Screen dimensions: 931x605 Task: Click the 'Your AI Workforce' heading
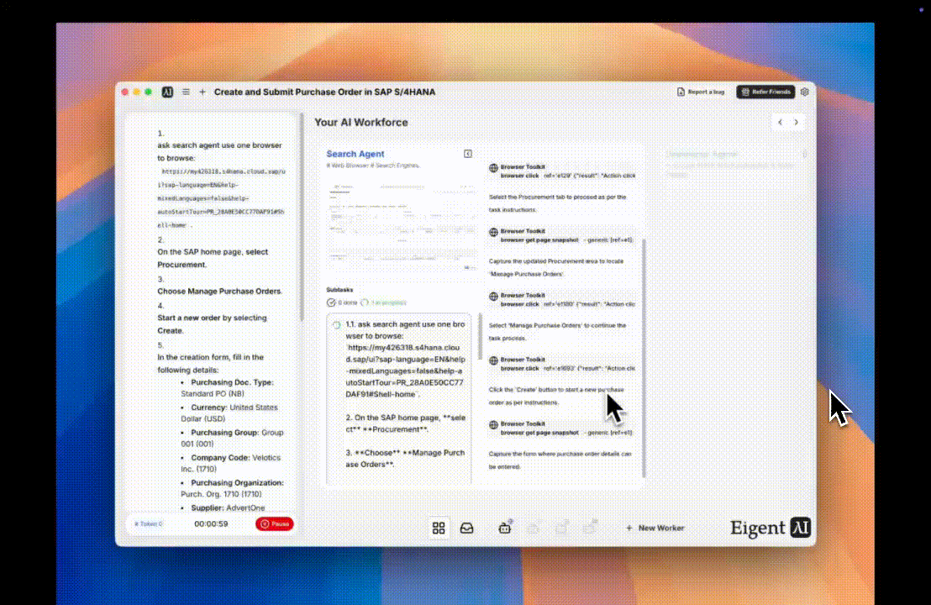click(361, 123)
